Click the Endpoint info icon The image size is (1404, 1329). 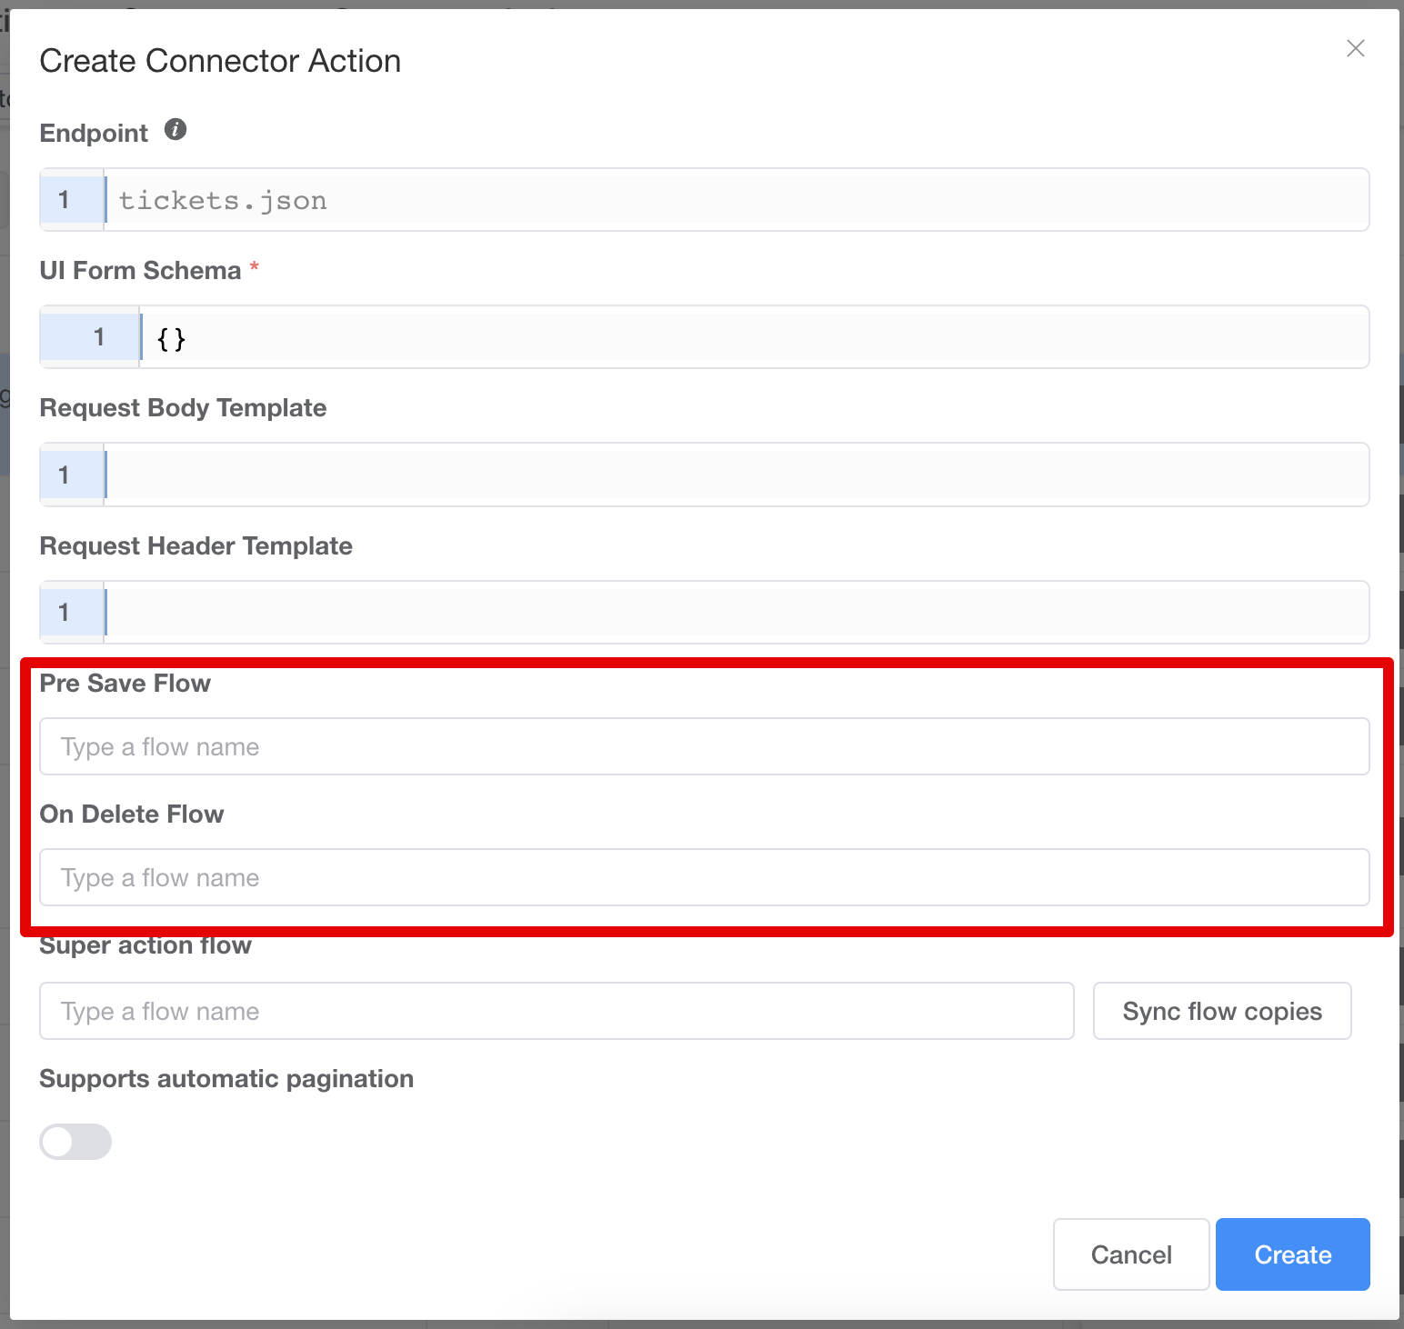[x=175, y=130]
